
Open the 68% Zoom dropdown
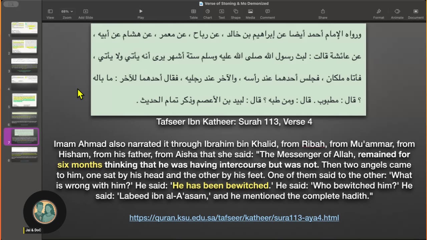coord(67,14)
